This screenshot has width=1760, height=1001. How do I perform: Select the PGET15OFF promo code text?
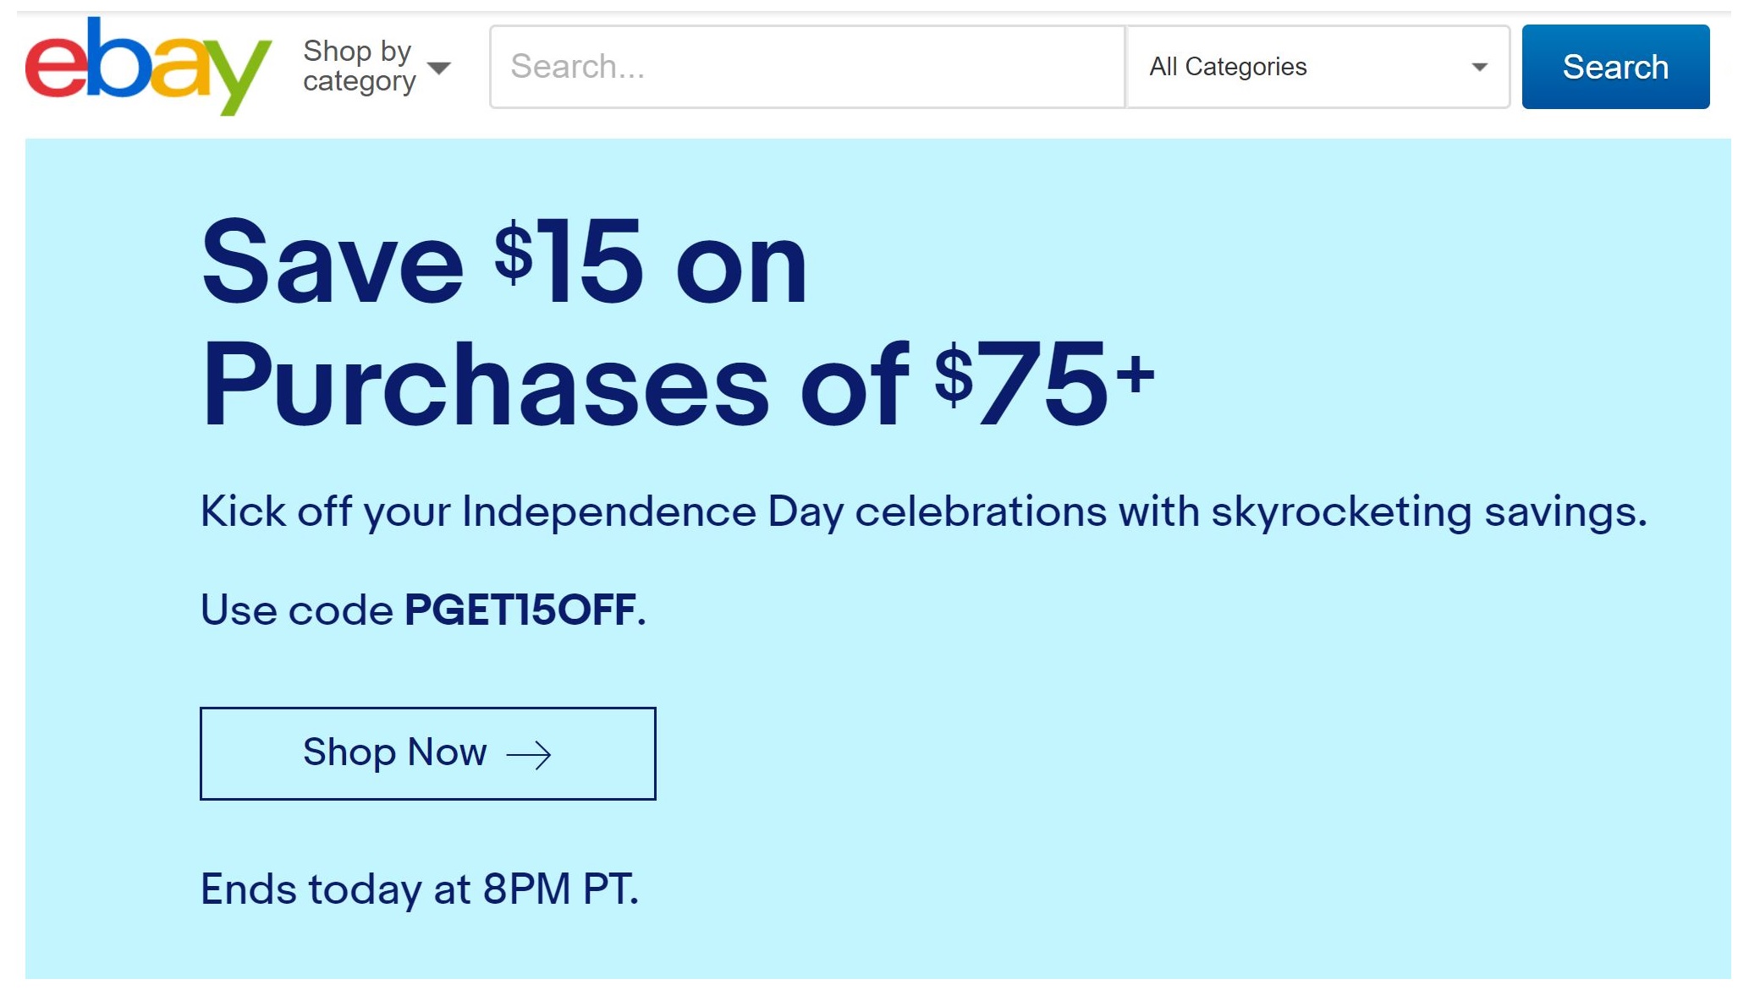coord(520,610)
